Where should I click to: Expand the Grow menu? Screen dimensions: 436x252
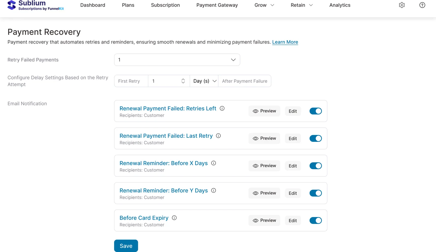264,5
